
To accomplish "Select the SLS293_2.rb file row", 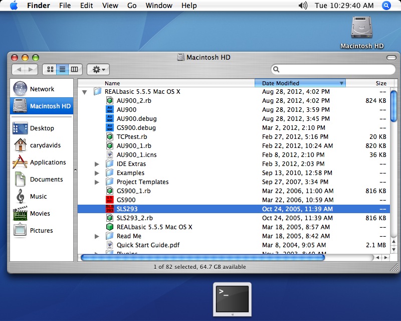I will point(234,218).
